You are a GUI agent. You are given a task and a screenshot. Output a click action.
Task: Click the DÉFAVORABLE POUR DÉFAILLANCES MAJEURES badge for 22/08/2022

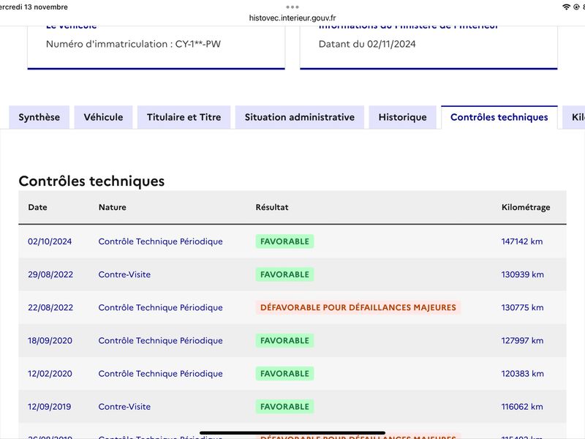coord(358,307)
